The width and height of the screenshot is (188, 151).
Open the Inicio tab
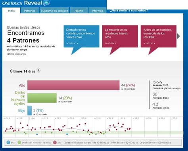click(11, 11)
